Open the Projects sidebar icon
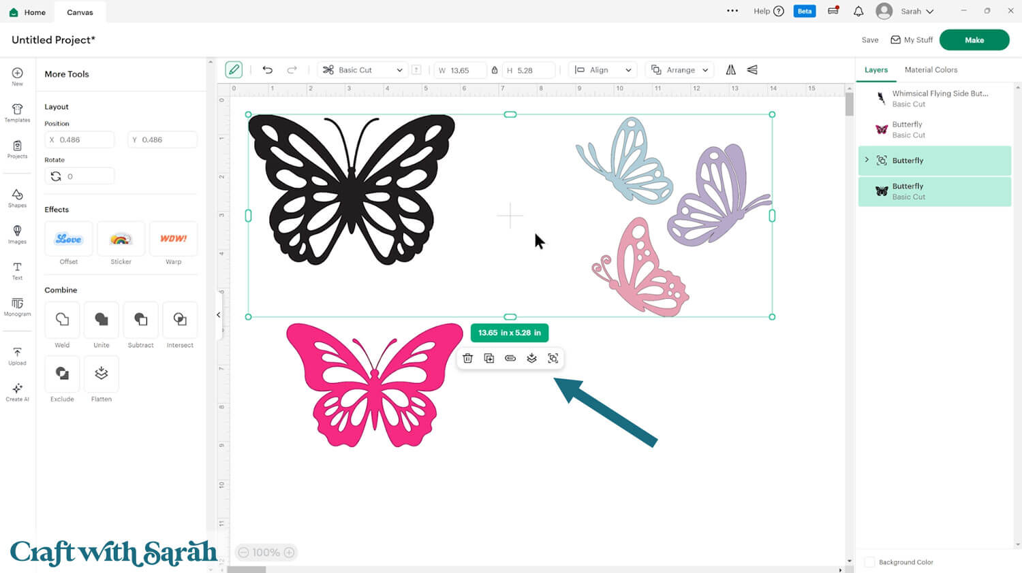The image size is (1022, 573). click(x=17, y=149)
